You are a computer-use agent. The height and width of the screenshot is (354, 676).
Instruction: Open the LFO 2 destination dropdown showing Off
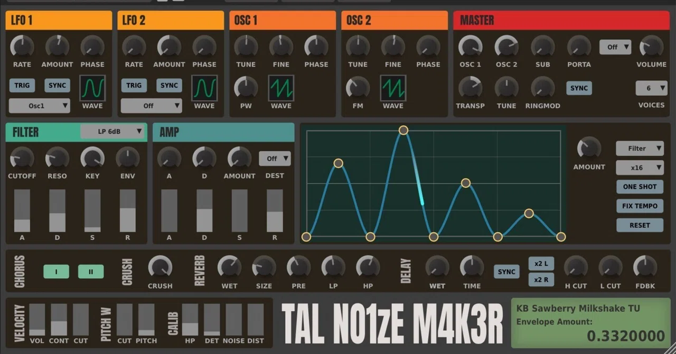[152, 106]
